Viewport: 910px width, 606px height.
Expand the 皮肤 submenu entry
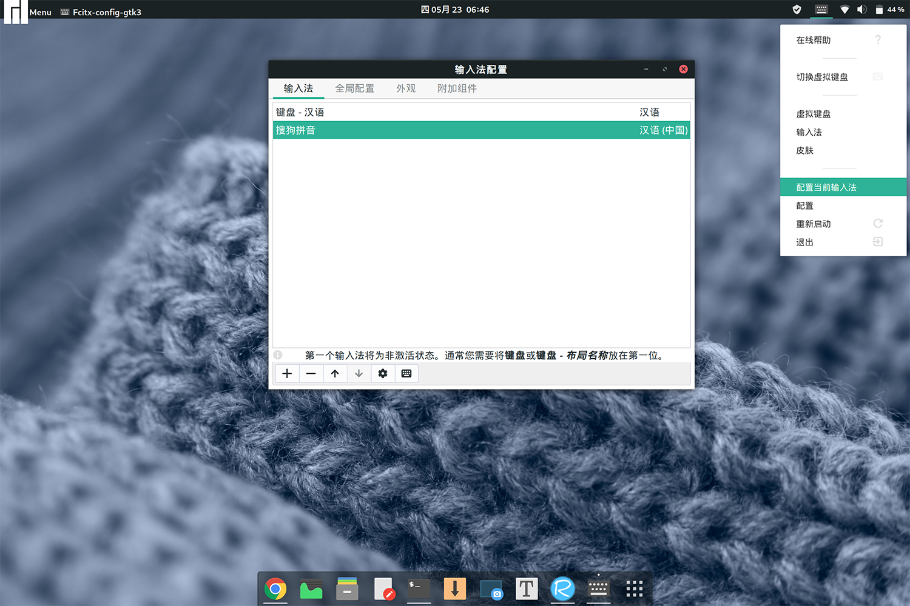coord(805,150)
